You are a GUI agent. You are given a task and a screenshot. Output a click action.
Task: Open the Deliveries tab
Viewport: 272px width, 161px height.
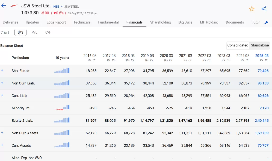click(x=10, y=22)
